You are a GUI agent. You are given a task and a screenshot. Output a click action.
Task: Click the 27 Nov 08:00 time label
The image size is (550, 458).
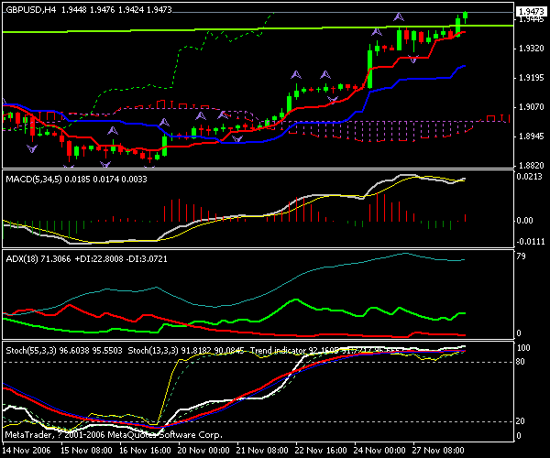click(438, 451)
